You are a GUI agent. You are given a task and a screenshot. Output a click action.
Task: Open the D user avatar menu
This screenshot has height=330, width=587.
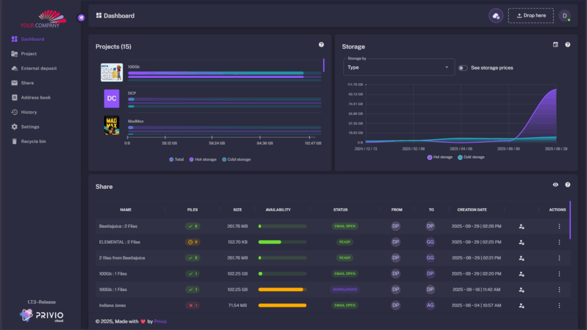565,15
